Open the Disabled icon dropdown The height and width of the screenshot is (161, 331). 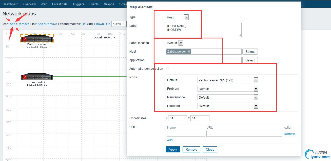point(228,106)
